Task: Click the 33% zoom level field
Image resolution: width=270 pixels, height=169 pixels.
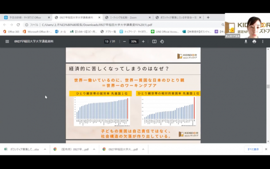Action: [x=134, y=41]
